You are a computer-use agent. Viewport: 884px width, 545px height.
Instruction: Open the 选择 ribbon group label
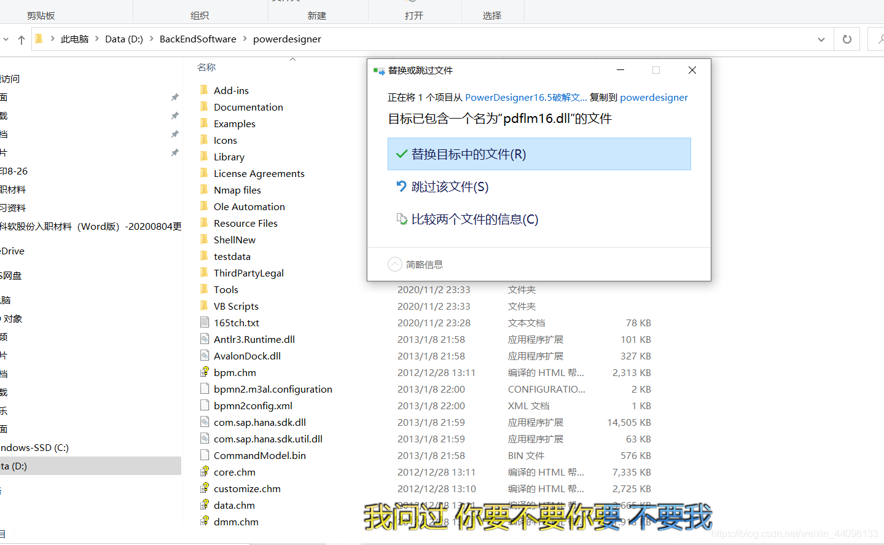coord(492,15)
